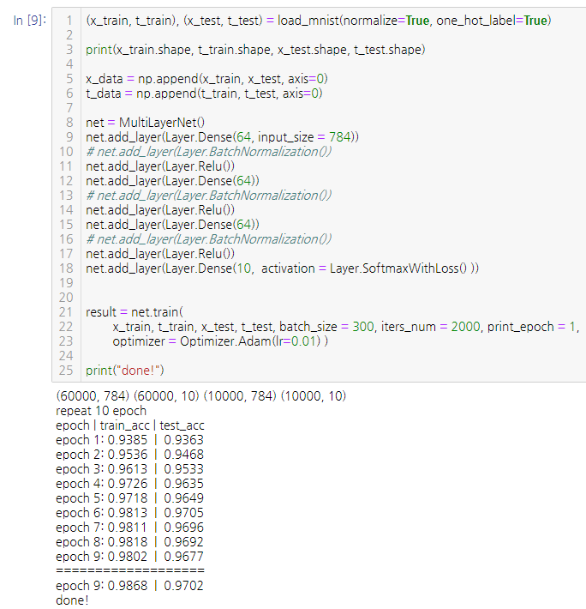
Task: Click the final 0.9868 accuracy result line
Action: click(x=129, y=585)
